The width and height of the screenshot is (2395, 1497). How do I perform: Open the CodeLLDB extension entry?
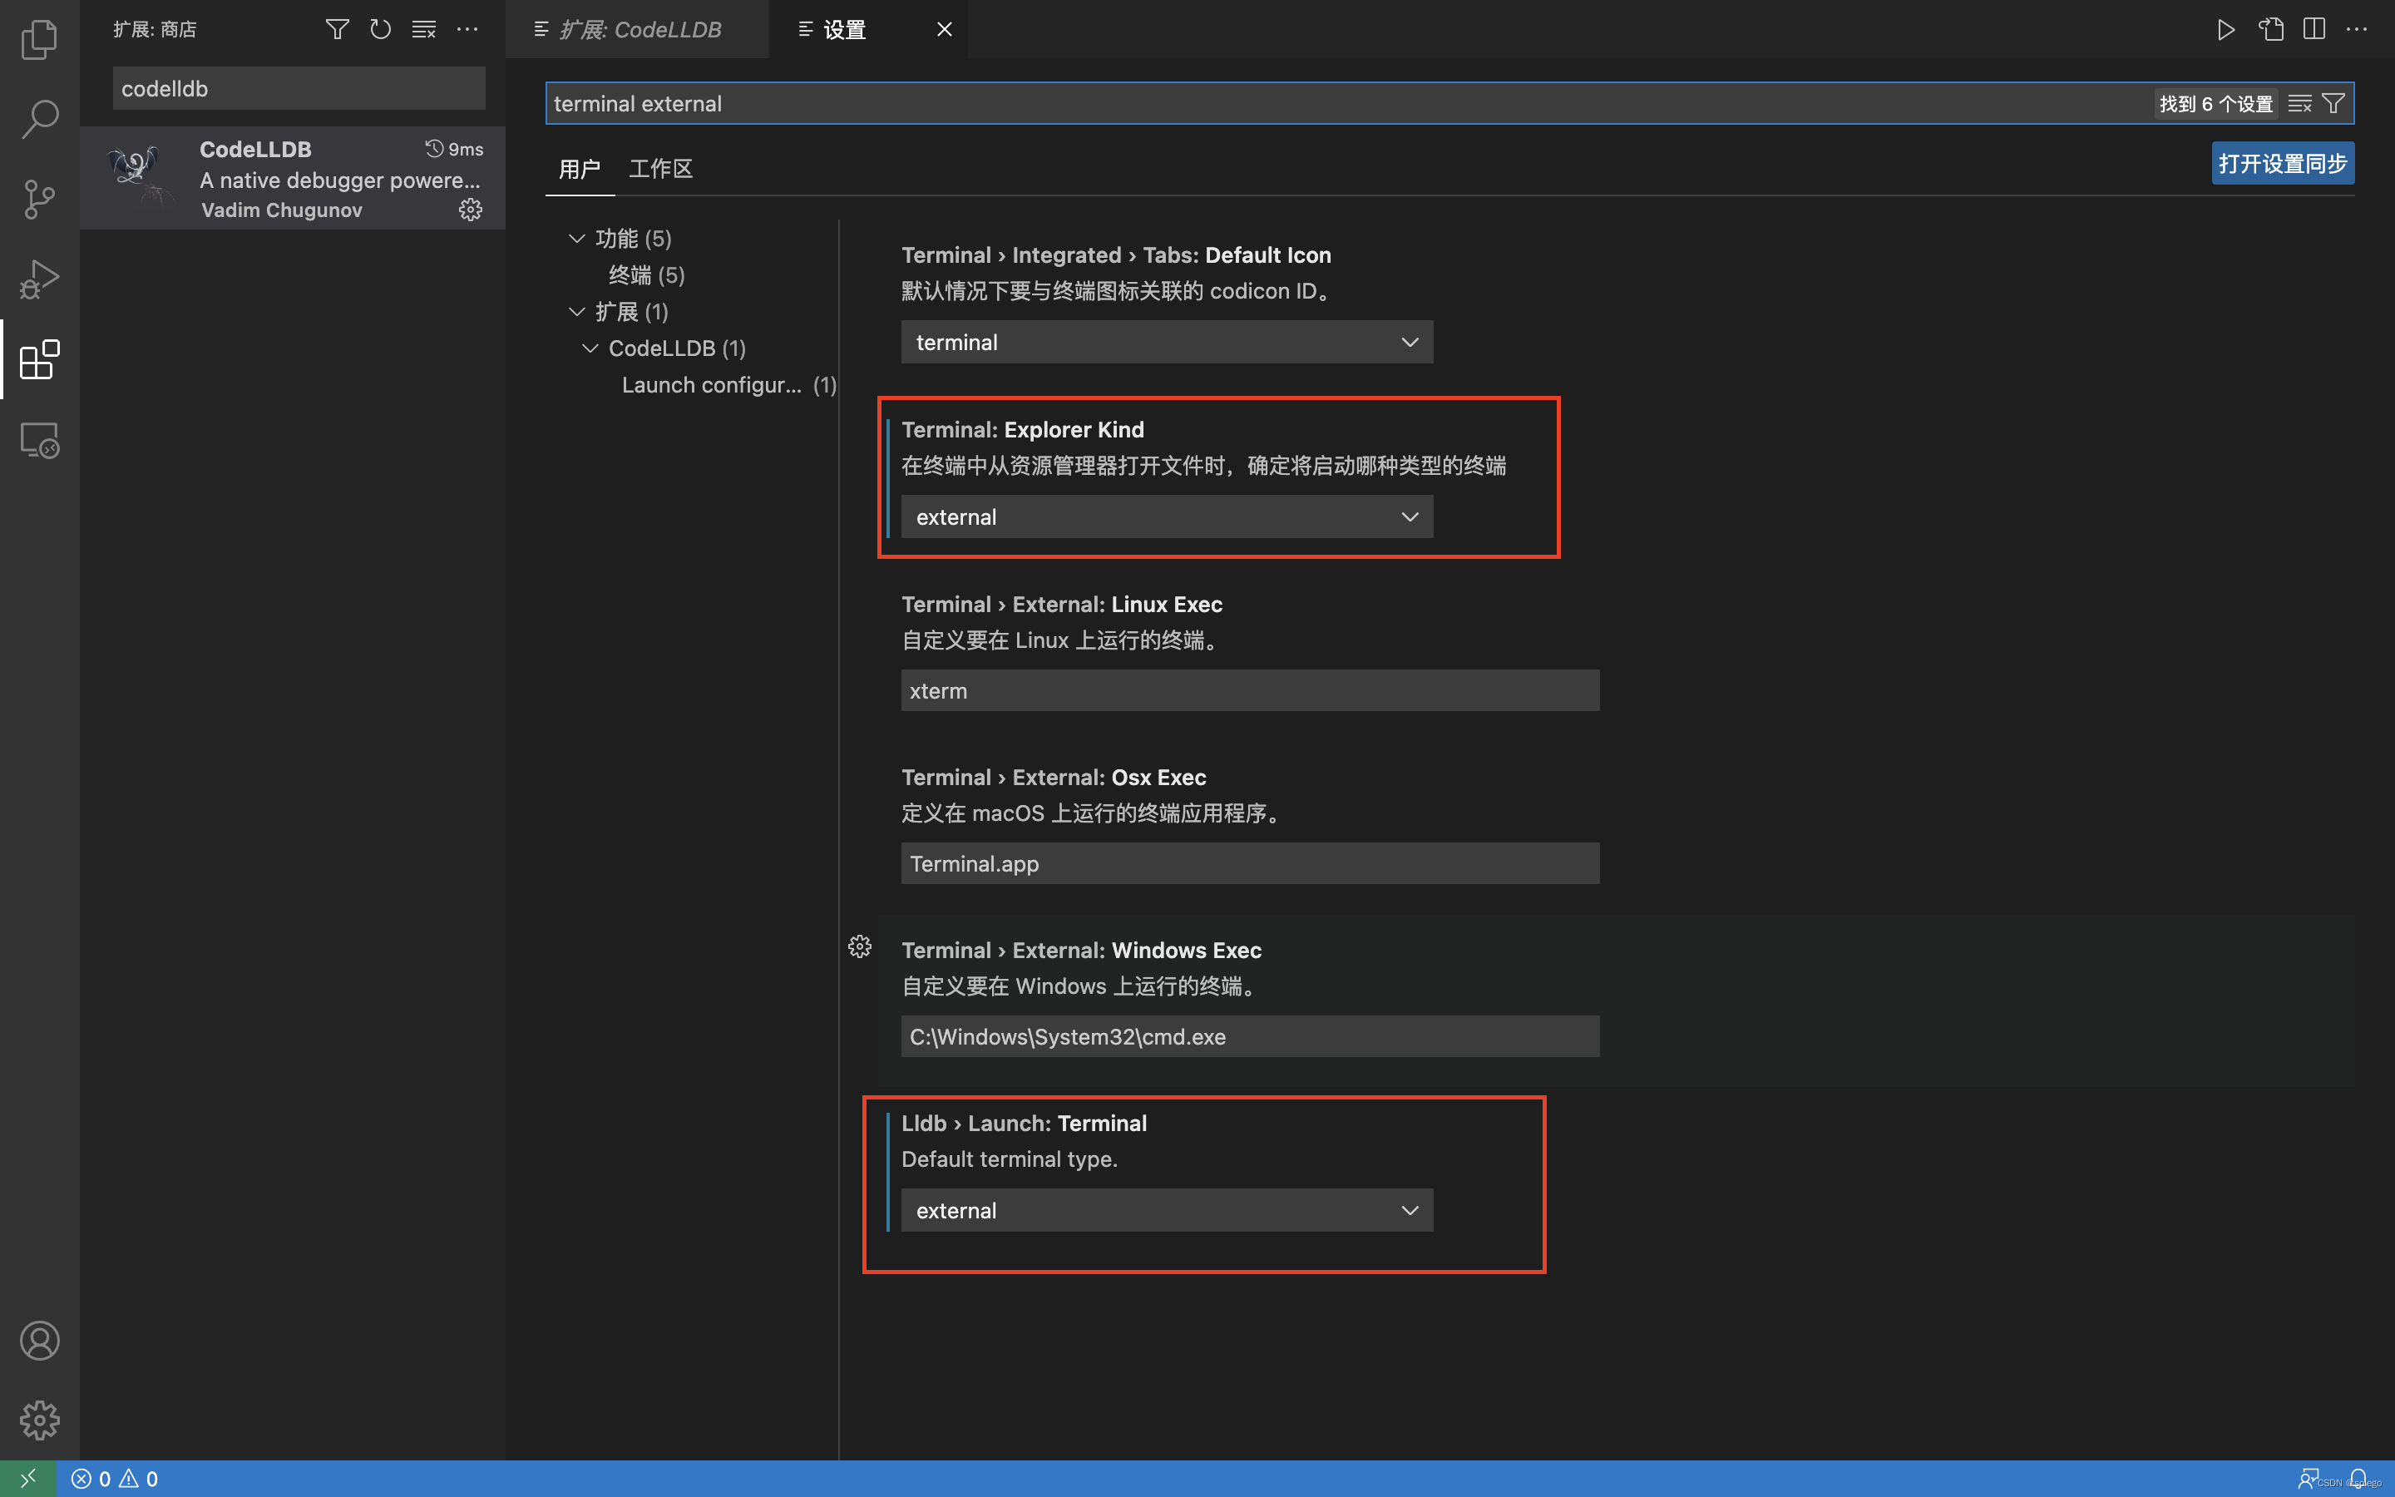[x=293, y=178]
